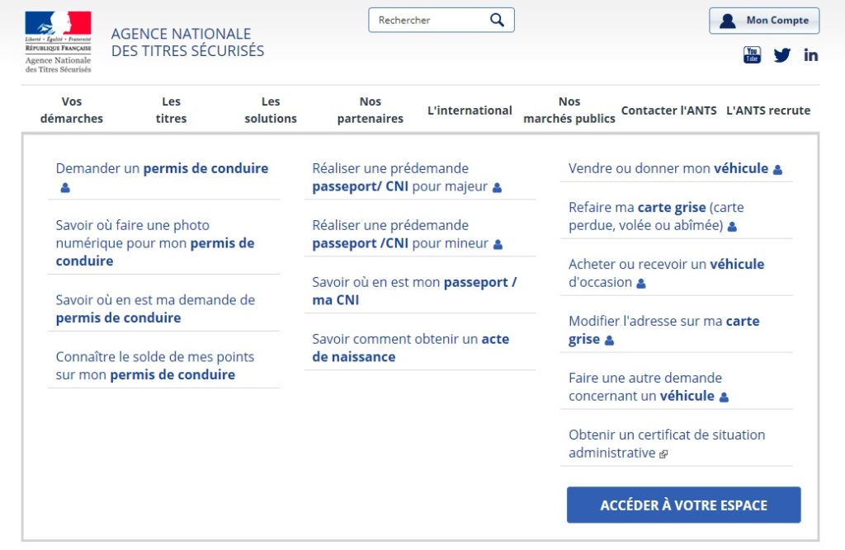Open prédemande passeport/CNI pour majeur link
This screenshot has width=845, height=550.
pyautogui.click(x=401, y=177)
